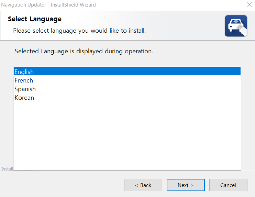Click the white header banner background
The image size is (255, 197).
(x=179, y=25)
